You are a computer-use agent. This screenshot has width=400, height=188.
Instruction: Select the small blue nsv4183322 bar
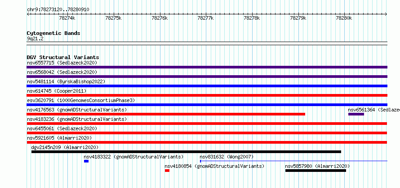86,161
